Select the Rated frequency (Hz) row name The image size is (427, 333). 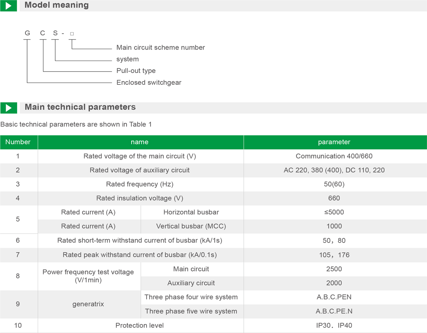pyautogui.click(x=139, y=184)
